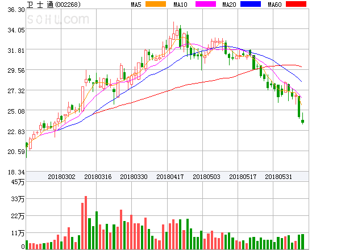Viewport: 341px width, 250px height.
Task: Click the 11万 volume axis label
Action: point(18,234)
